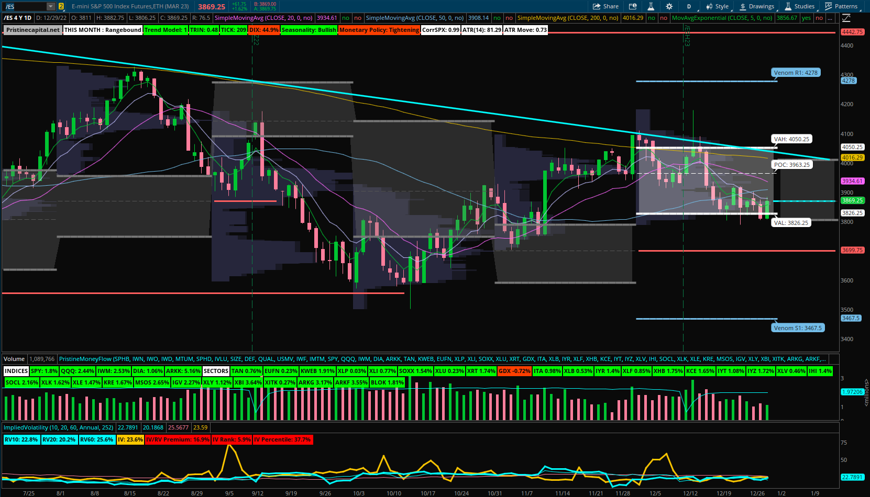This screenshot has width=870, height=497.
Task: Click the 22.7891 volatility axis tag
Action: pyautogui.click(x=852, y=477)
